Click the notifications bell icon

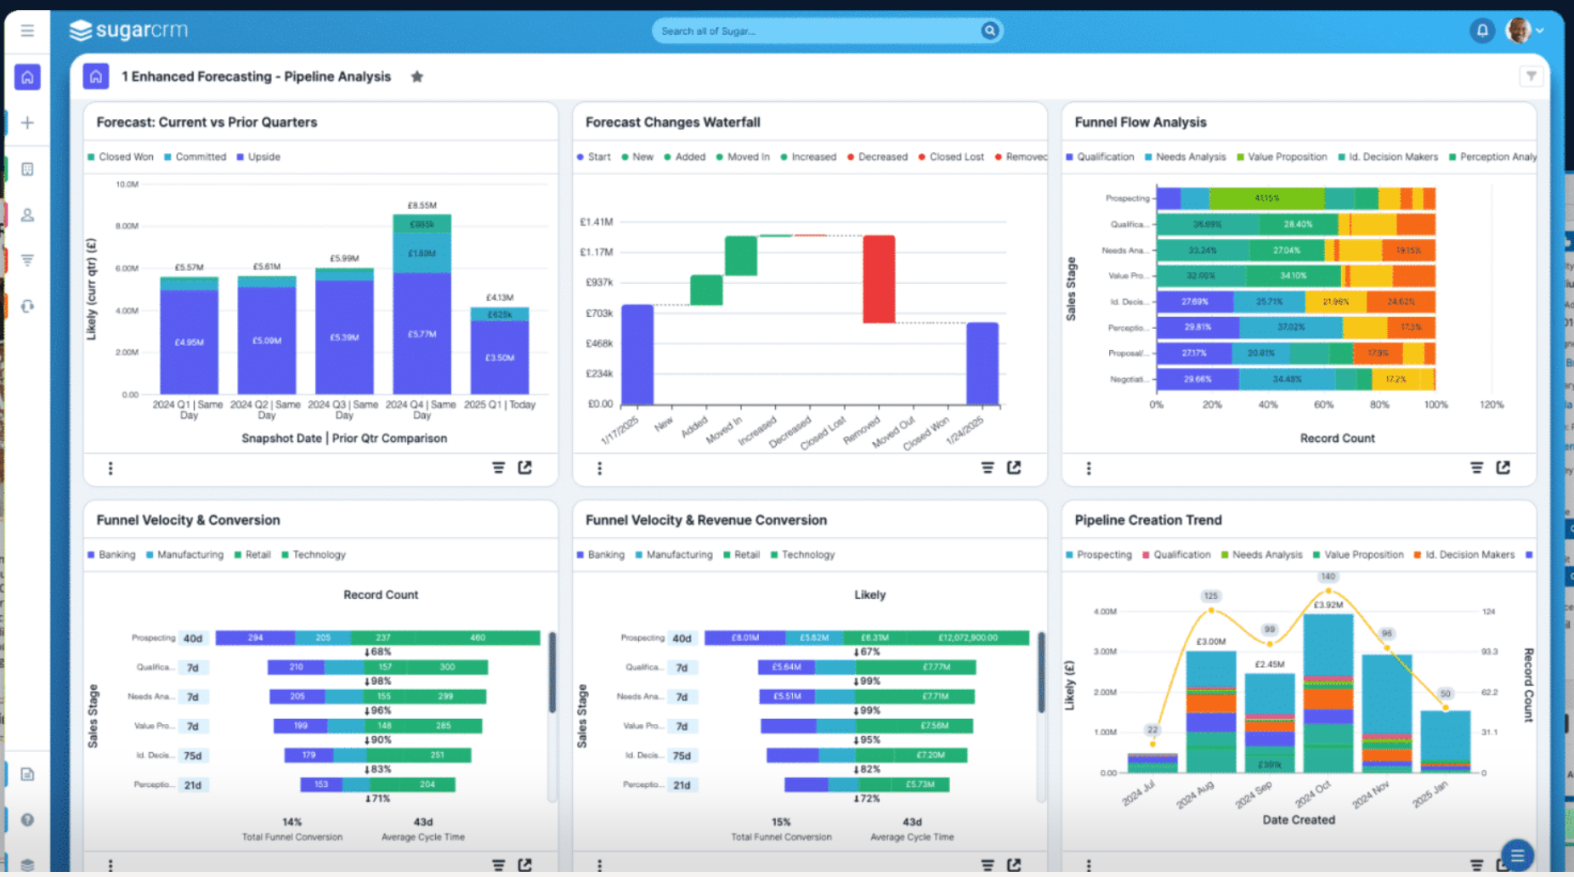coord(1482,31)
